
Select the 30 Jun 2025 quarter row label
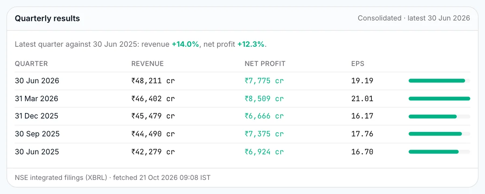[37, 152]
